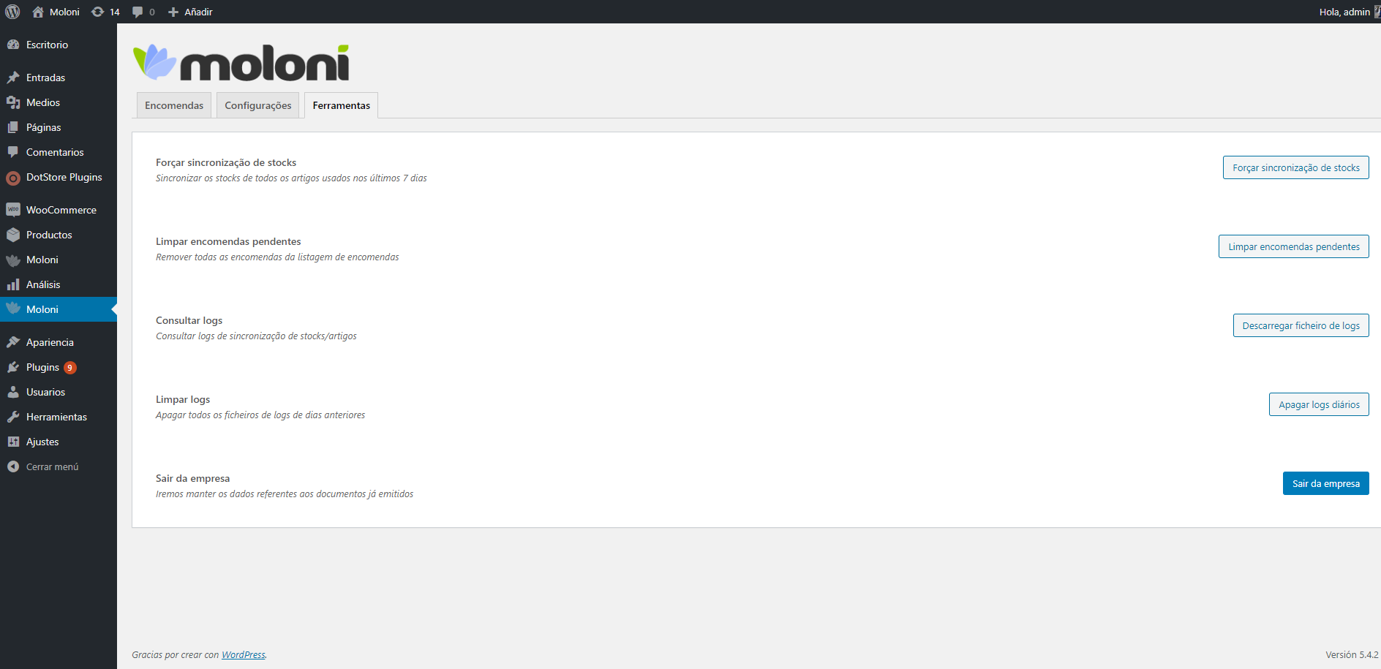Click Descarregar ficheiro de logs button
The height and width of the screenshot is (669, 1381).
pyautogui.click(x=1301, y=325)
